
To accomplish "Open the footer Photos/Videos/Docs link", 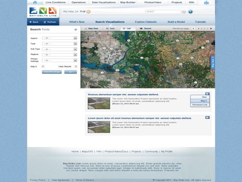I will (116, 152).
